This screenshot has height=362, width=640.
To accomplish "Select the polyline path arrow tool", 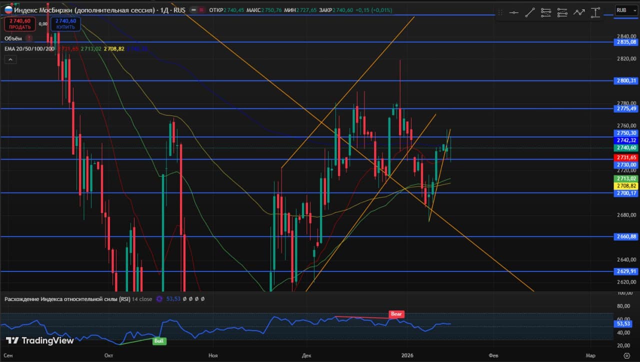I will [x=579, y=12].
